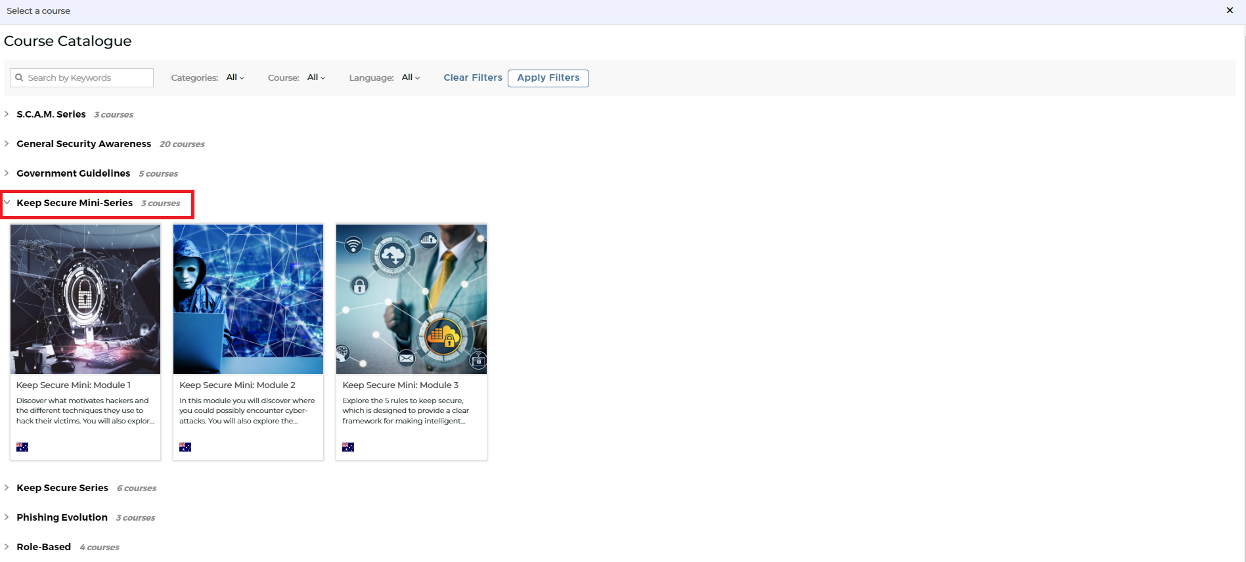Image resolution: width=1246 pixels, height=562 pixels.
Task: Open the Categories filter dropdown
Action: tap(235, 77)
